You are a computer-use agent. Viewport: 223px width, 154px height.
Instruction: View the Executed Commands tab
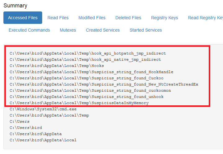(29, 30)
